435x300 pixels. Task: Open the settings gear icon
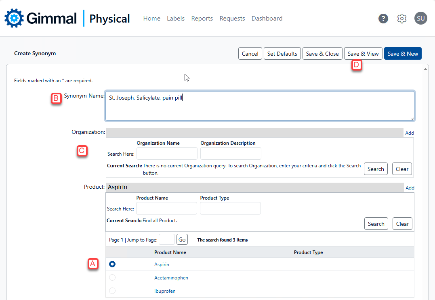(x=401, y=19)
